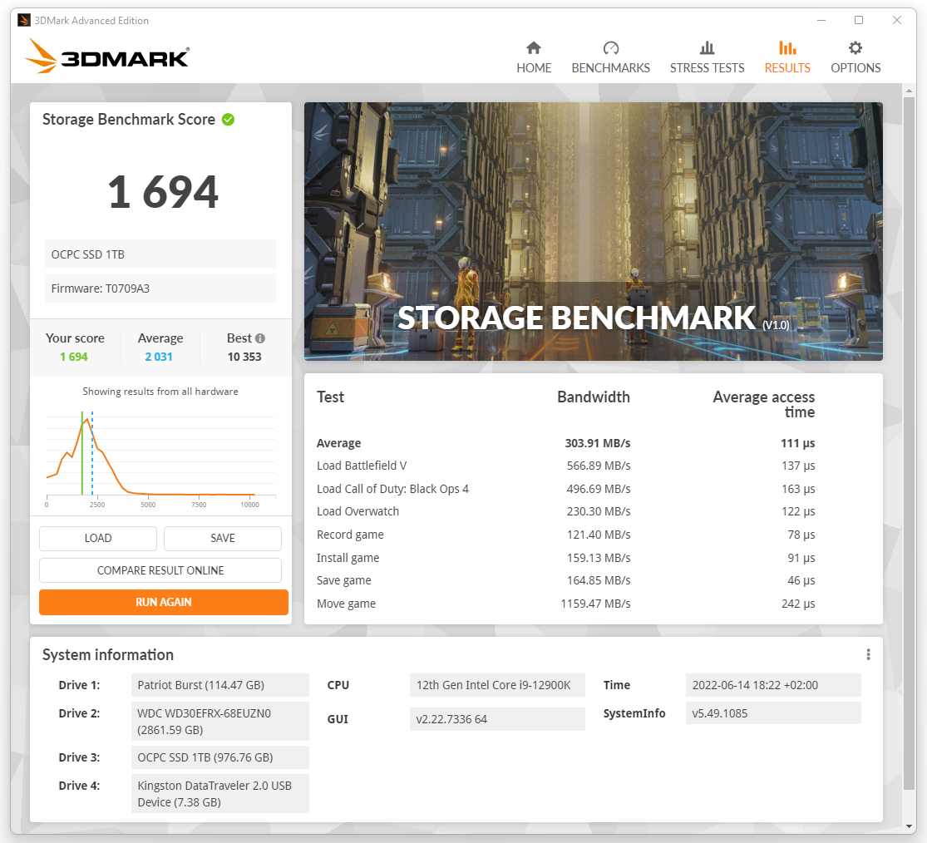
Task: Click Install game row
Action: coord(566,558)
